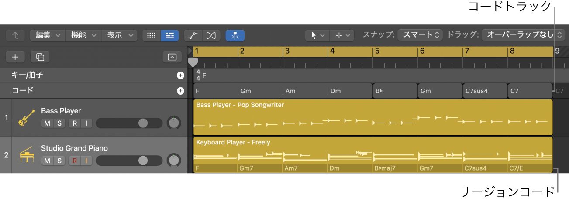Select the Am chord in chord track

click(306, 91)
